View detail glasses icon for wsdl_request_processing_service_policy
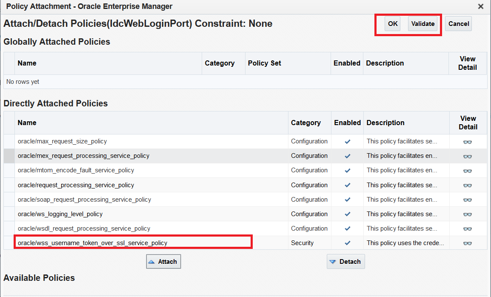Viewport: 491px width, 297px height. tap(467, 228)
